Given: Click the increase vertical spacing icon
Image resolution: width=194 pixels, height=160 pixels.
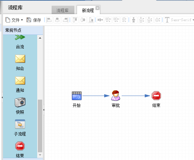Looking at the screenshot, I should (x=142, y=20).
